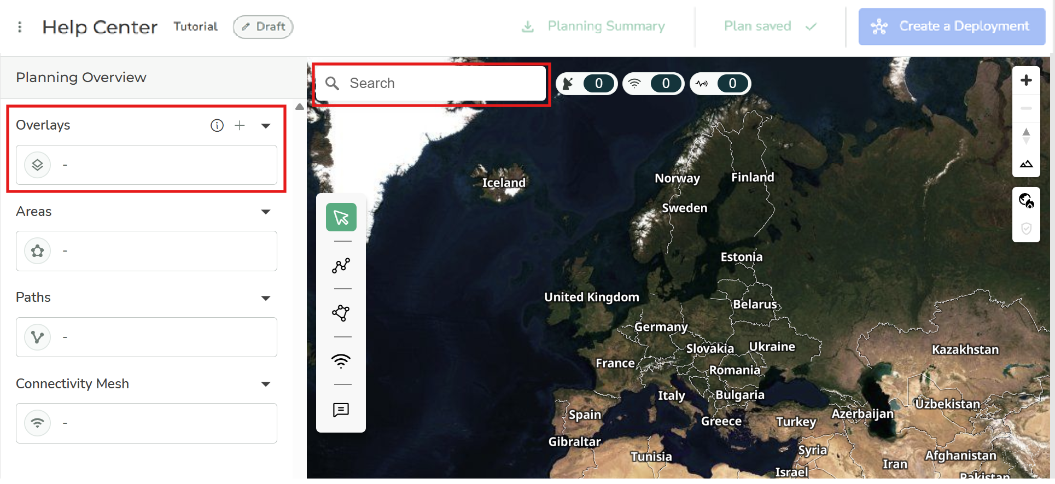Select the polygon area drawing tool
Viewport: 1055px width, 484px height.
[341, 313]
